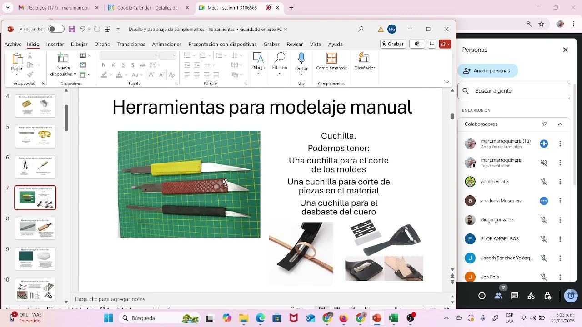This screenshot has width=582, height=327.
Task: Click the text highlight color pen
Action: click(x=104, y=74)
